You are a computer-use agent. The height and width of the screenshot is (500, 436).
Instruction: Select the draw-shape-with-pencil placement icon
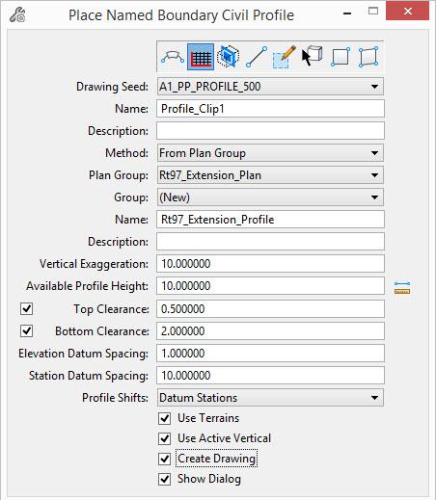[285, 57]
